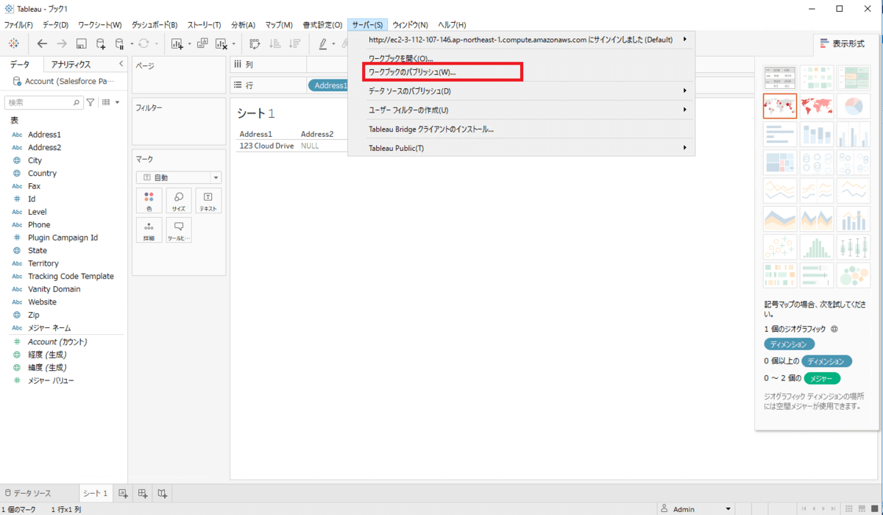Image resolution: width=883 pixels, height=515 pixels.
Task: Choose the filled map chart type
Action: 817,106
